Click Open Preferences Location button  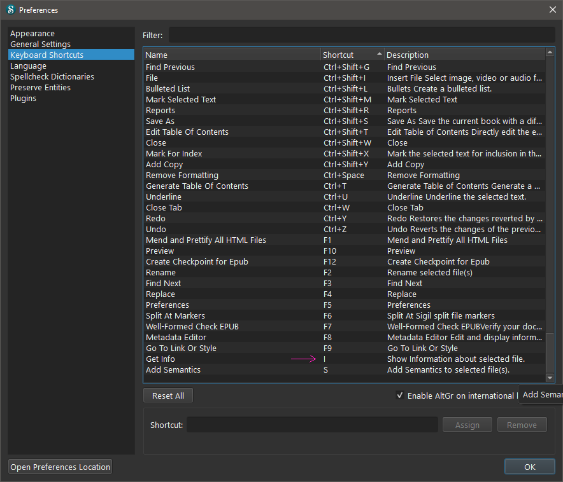click(x=61, y=467)
